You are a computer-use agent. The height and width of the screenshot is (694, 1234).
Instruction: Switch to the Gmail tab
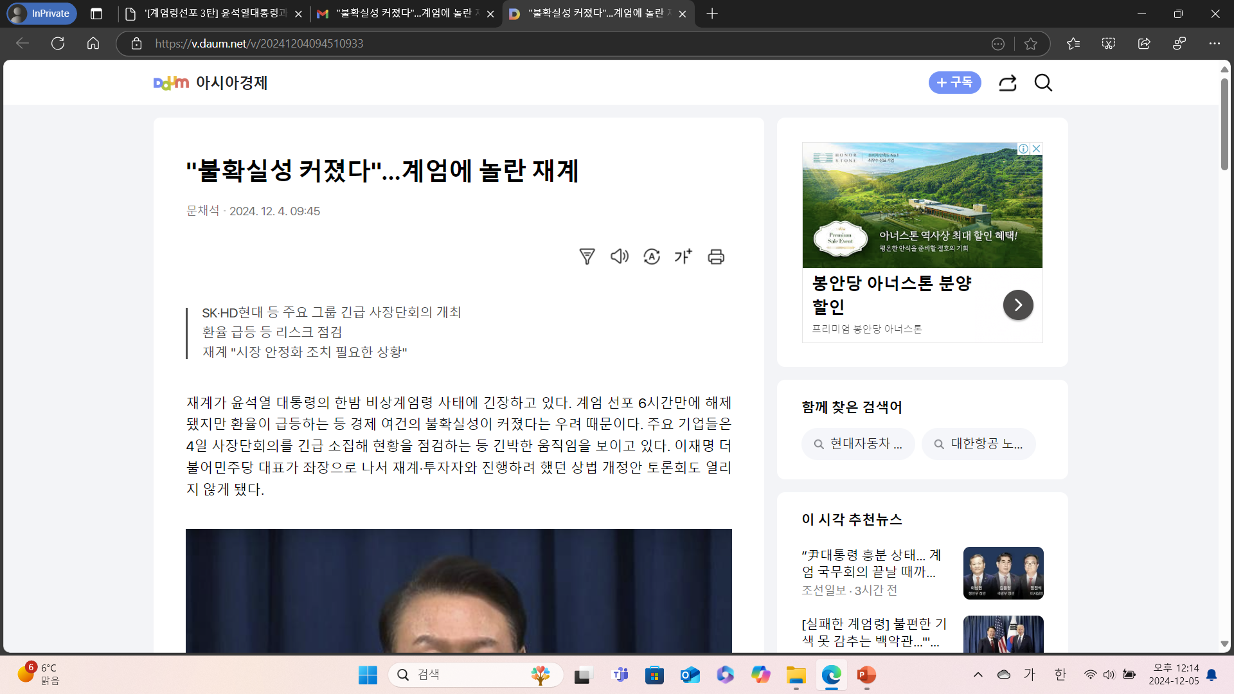pos(402,13)
